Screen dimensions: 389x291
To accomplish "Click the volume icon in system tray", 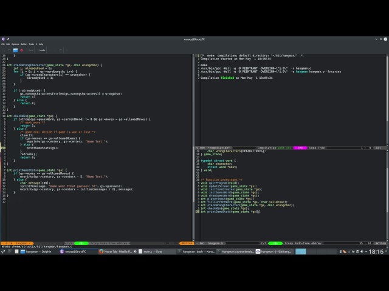I will tap(362, 252).
